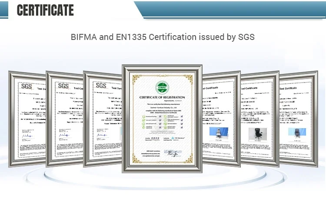The image size is (326, 205).
Task: Click the handwritten signature on the central certificate
Action: pos(173,153)
